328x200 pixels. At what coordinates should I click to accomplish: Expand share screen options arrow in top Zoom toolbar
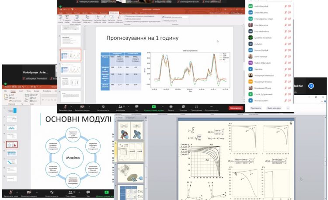click(163, 107)
